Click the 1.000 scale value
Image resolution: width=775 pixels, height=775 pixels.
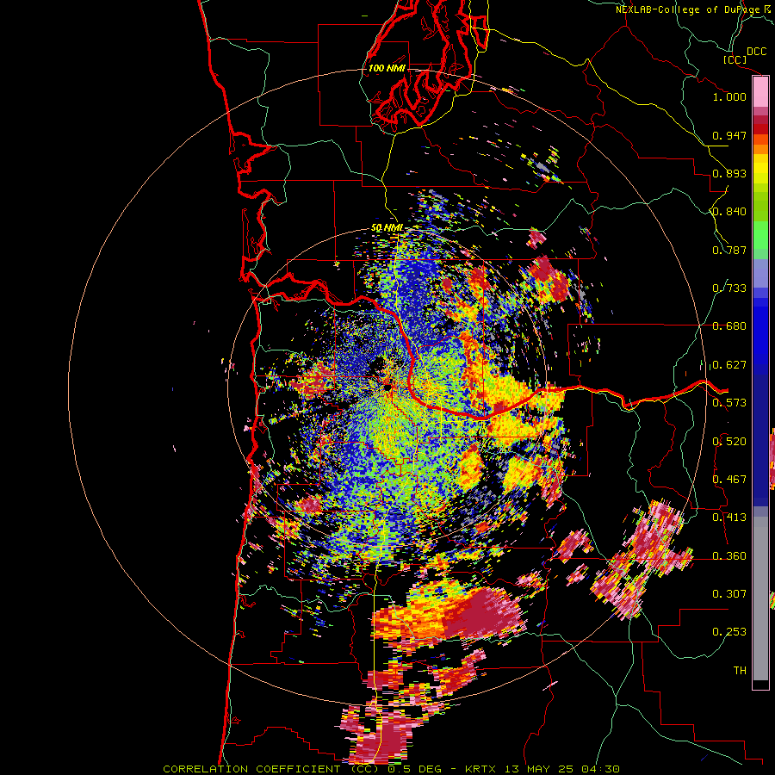pos(729,96)
